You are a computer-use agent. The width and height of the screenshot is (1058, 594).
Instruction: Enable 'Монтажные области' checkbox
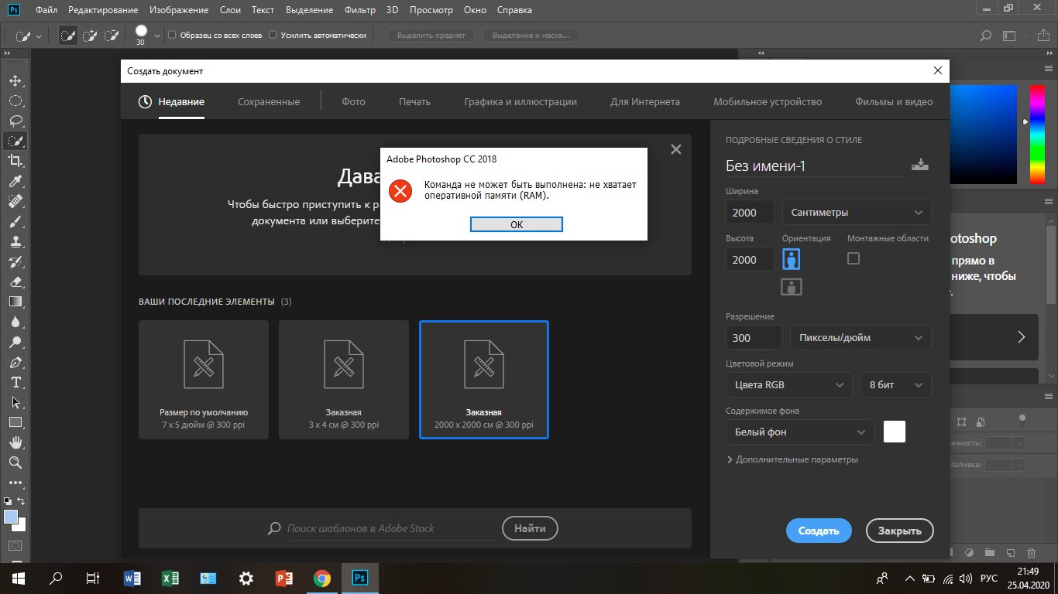click(x=854, y=258)
